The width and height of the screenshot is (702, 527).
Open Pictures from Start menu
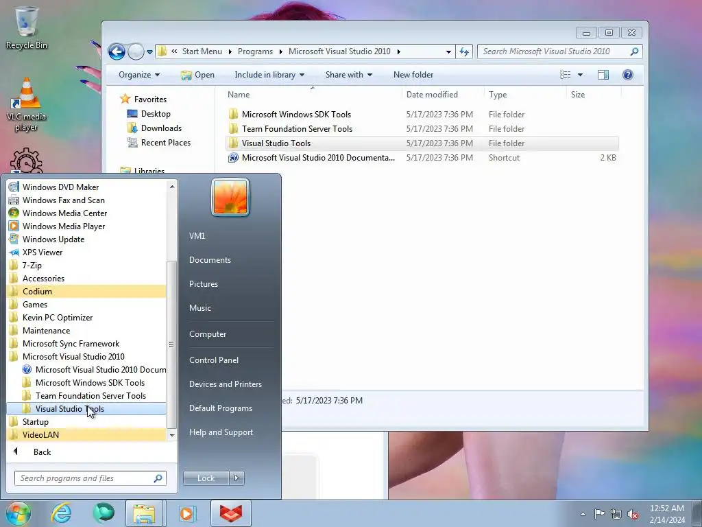pyautogui.click(x=203, y=283)
